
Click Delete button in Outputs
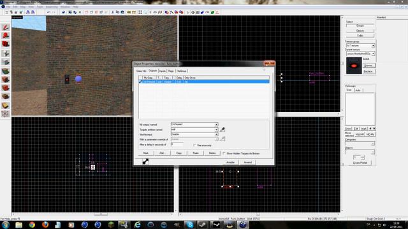click(x=212, y=153)
